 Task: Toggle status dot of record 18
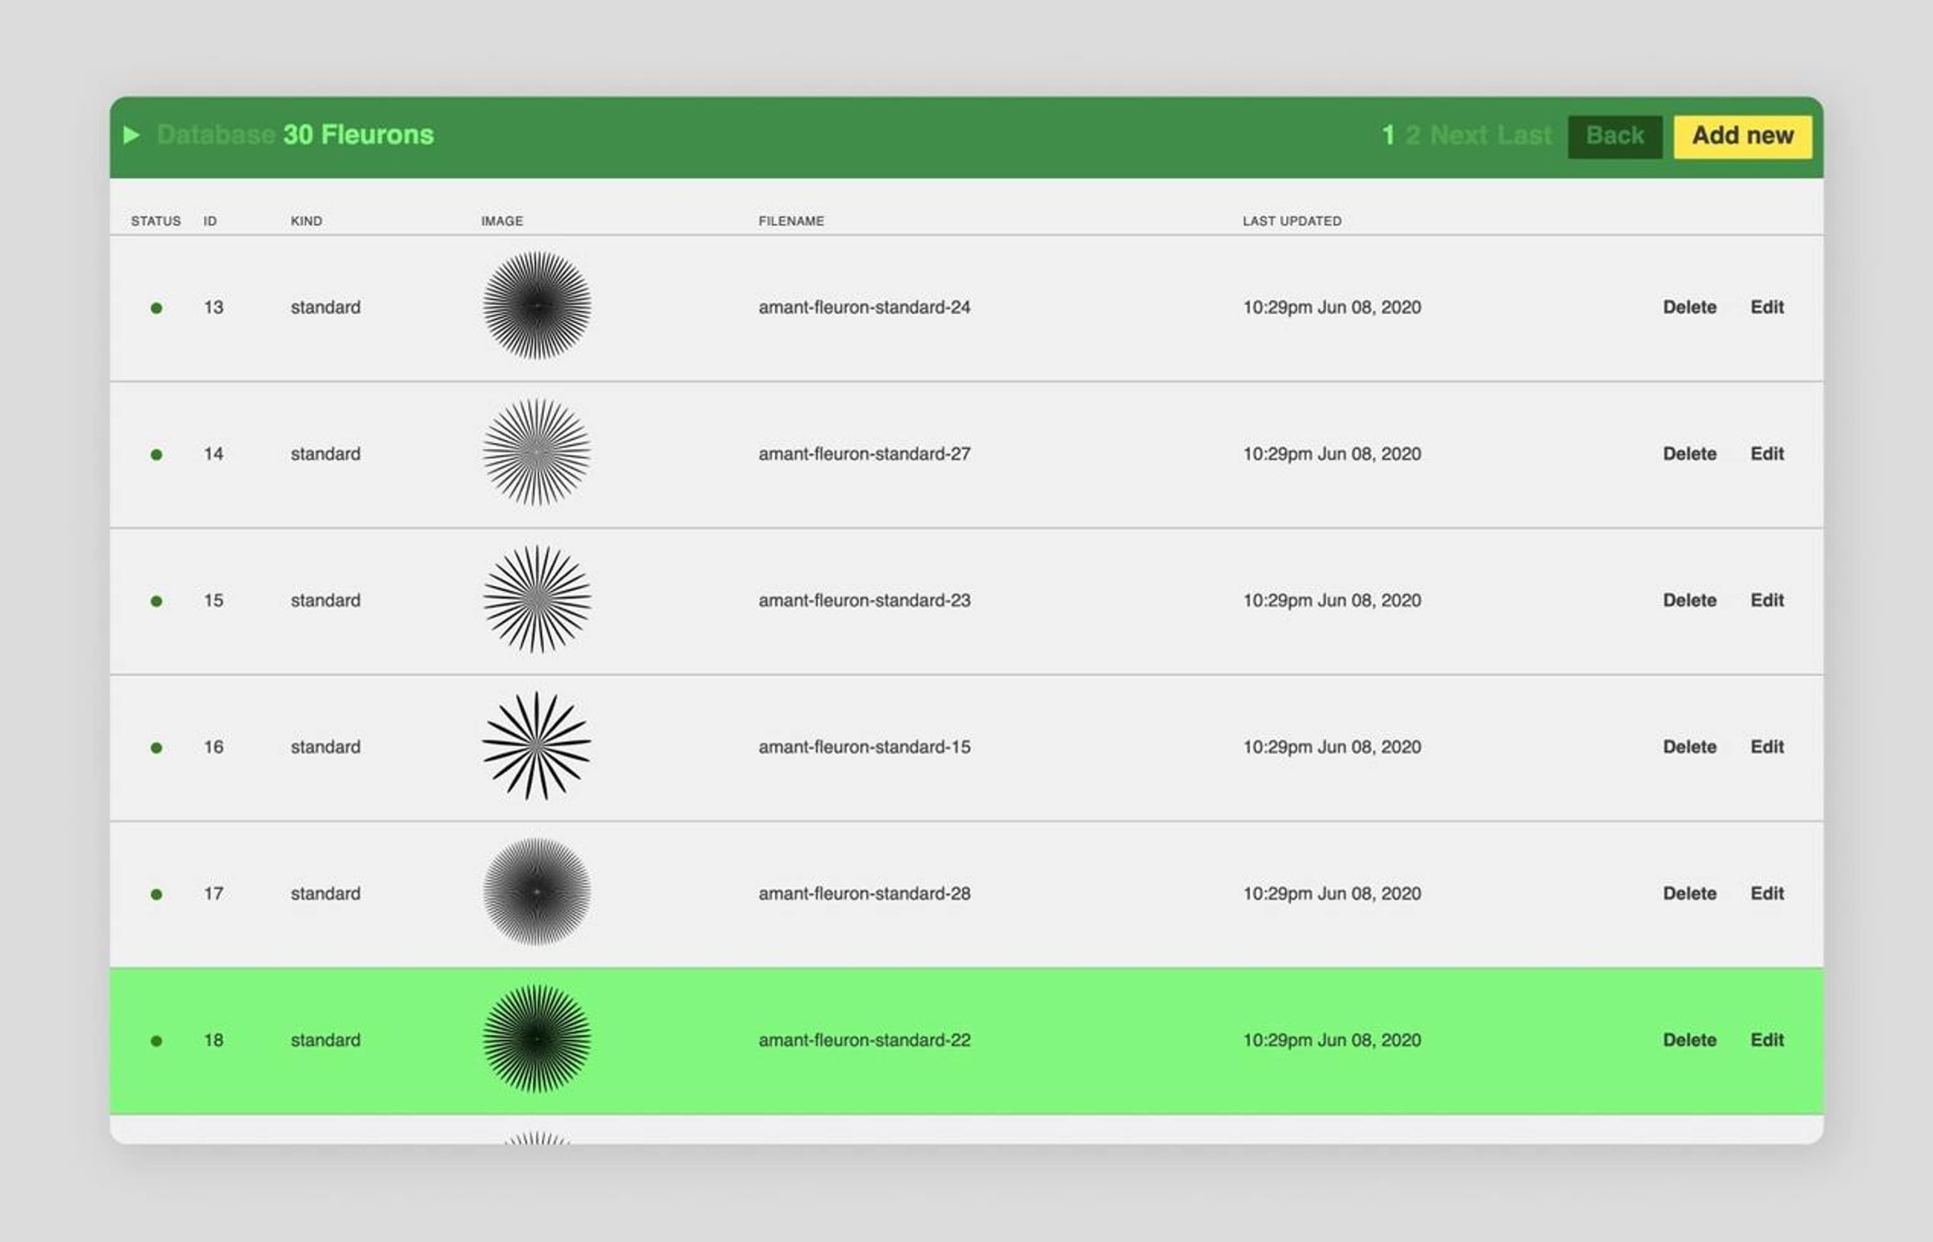click(157, 1041)
